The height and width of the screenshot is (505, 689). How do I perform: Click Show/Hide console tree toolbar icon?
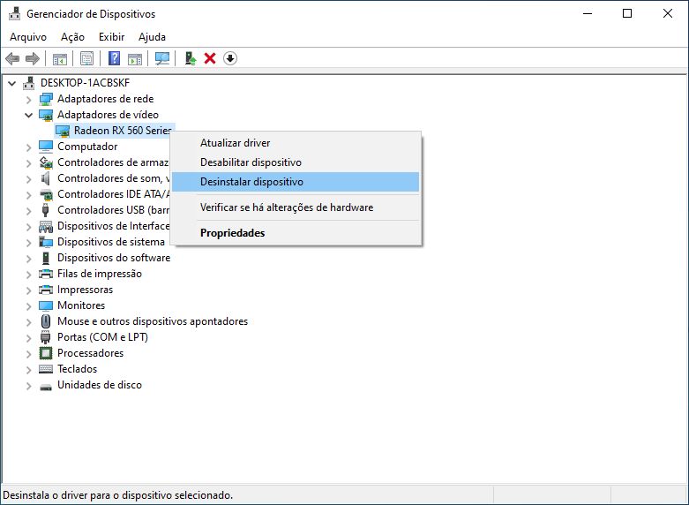click(x=60, y=58)
